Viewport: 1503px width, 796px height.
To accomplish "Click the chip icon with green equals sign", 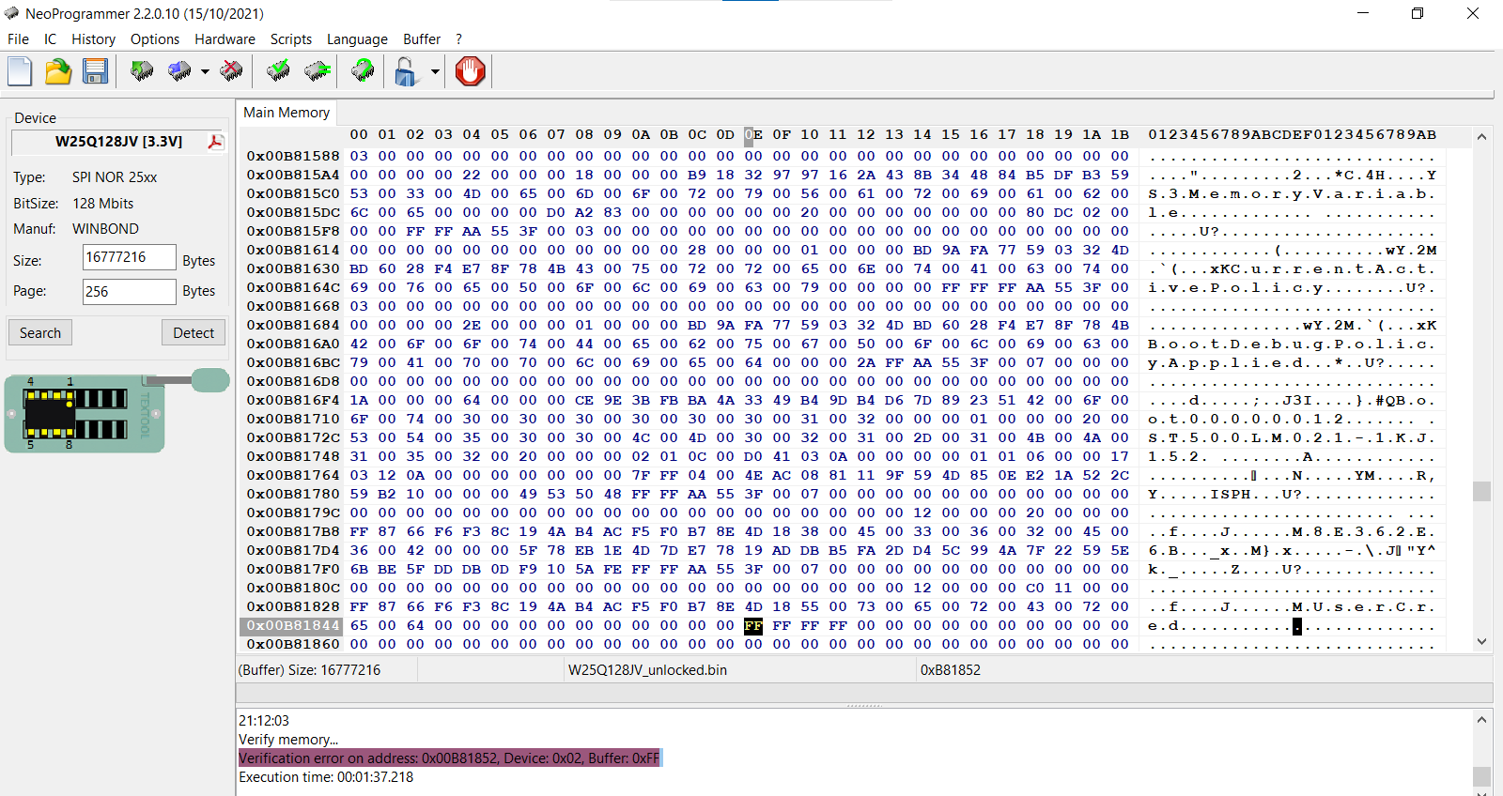I will pyautogui.click(x=318, y=71).
